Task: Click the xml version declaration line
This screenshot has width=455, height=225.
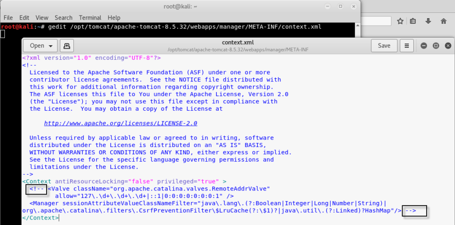Action: tap(92, 58)
